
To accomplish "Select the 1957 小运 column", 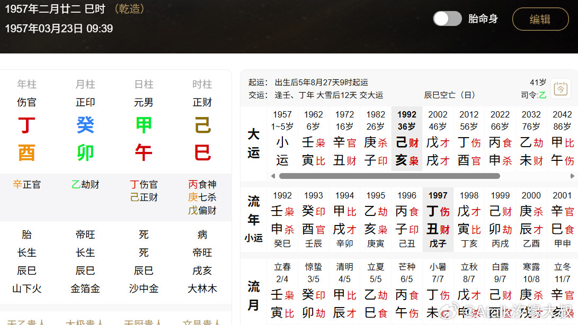I will point(282,138).
